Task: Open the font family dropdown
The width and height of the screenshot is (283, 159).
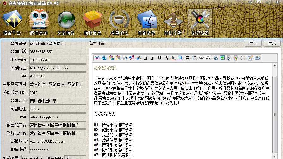Action: 132,58
